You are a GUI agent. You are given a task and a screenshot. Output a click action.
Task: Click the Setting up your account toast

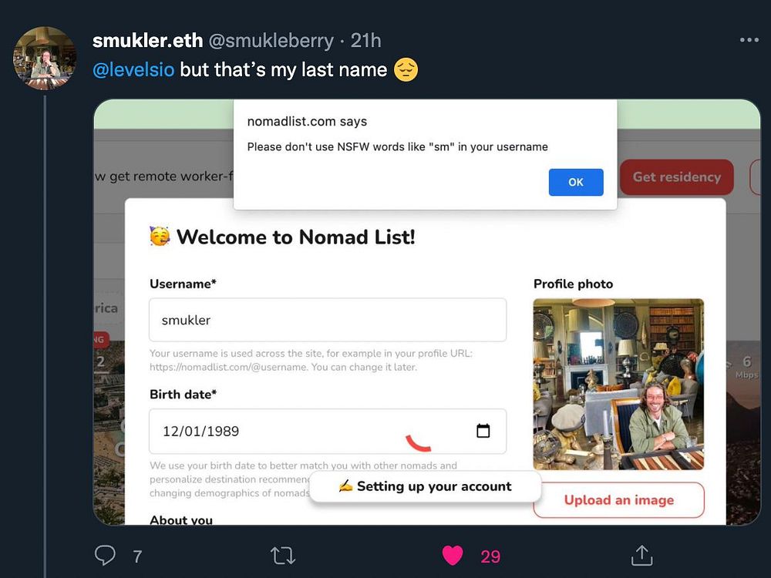click(x=425, y=486)
